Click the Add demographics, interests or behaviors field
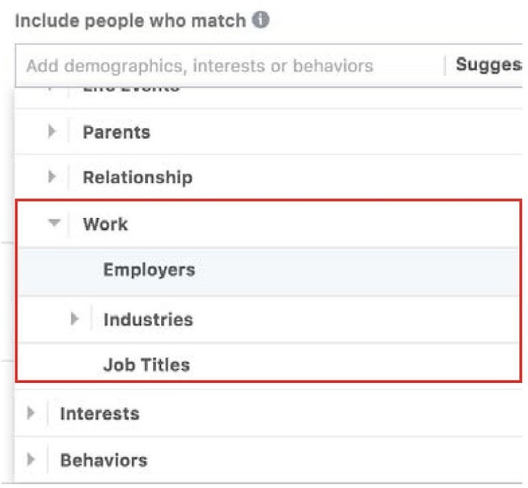This screenshot has width=528, height=488. click(x=200, y=65)
